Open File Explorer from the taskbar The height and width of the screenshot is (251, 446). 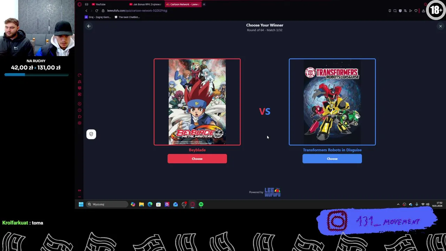pos(141,204)
